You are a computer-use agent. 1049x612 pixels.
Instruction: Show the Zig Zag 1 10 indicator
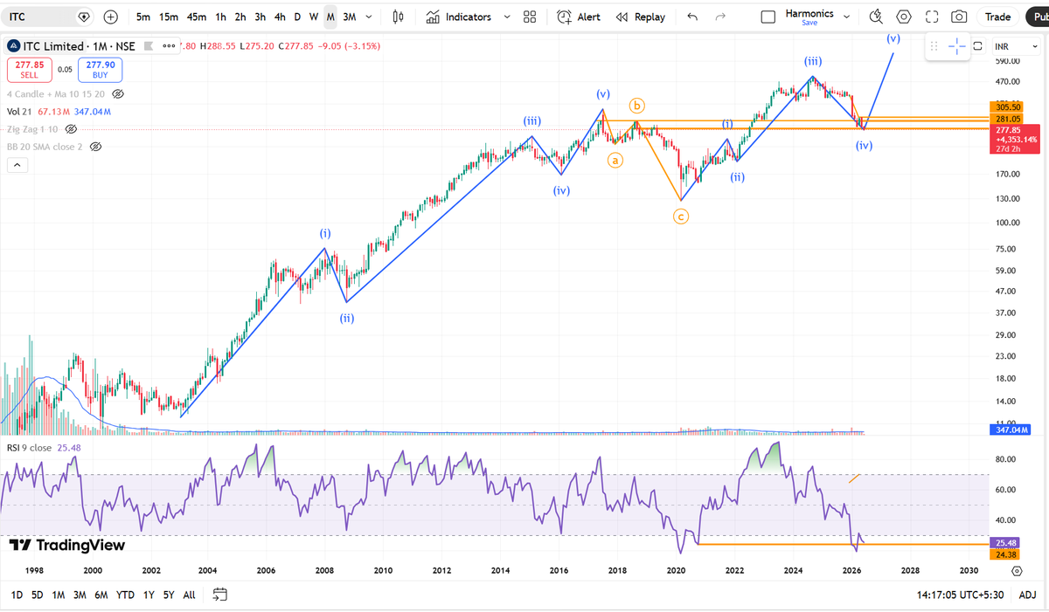coord(72,128)
